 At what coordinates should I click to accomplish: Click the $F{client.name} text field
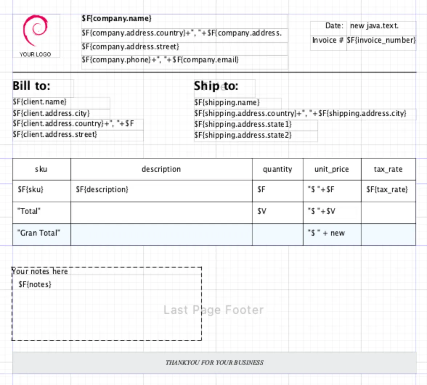click(40, 102)
